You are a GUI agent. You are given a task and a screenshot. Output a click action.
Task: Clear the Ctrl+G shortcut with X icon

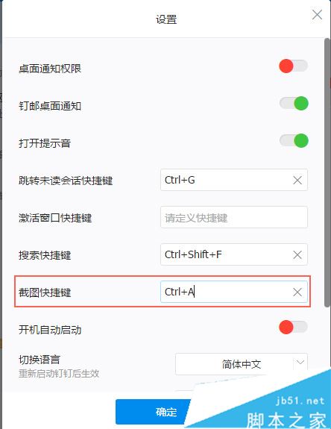click(297, 181)
